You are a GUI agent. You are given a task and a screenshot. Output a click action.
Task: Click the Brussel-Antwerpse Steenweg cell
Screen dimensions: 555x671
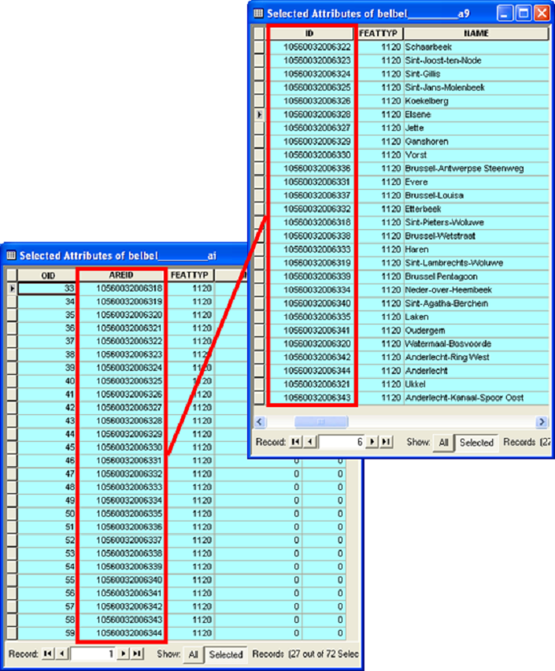tap(476, 169)
